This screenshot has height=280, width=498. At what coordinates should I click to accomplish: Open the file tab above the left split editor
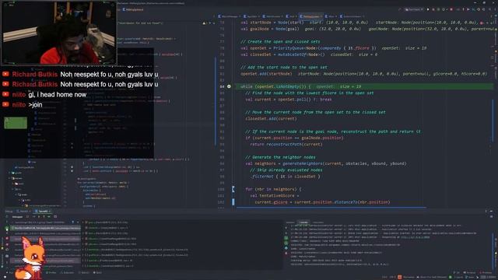[133, 9]
